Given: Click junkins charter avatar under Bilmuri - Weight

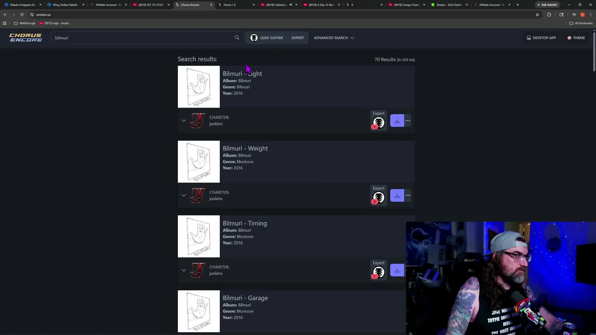Looking at the screenshot, I should [x=197, y=195].
